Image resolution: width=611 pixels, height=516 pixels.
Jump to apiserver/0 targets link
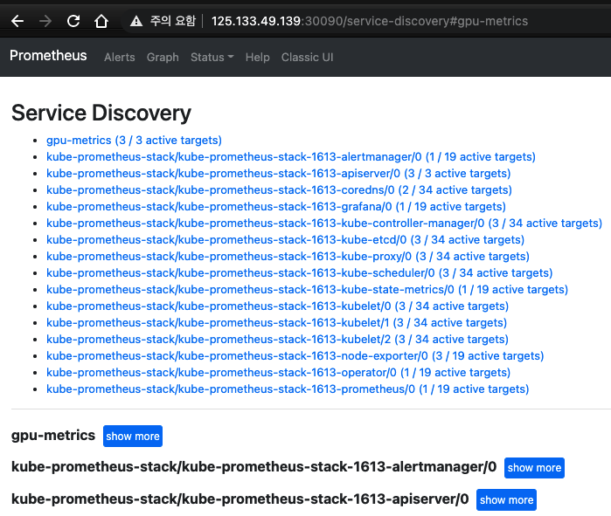click(x=278, y=174)
